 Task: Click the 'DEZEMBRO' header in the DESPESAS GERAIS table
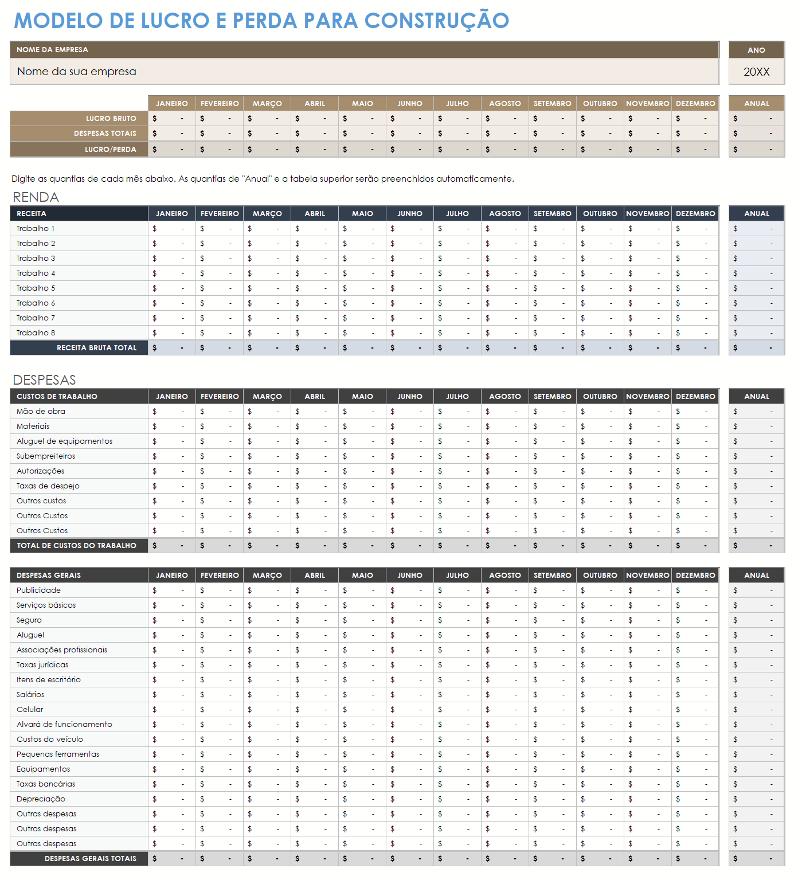pos(695,576)
